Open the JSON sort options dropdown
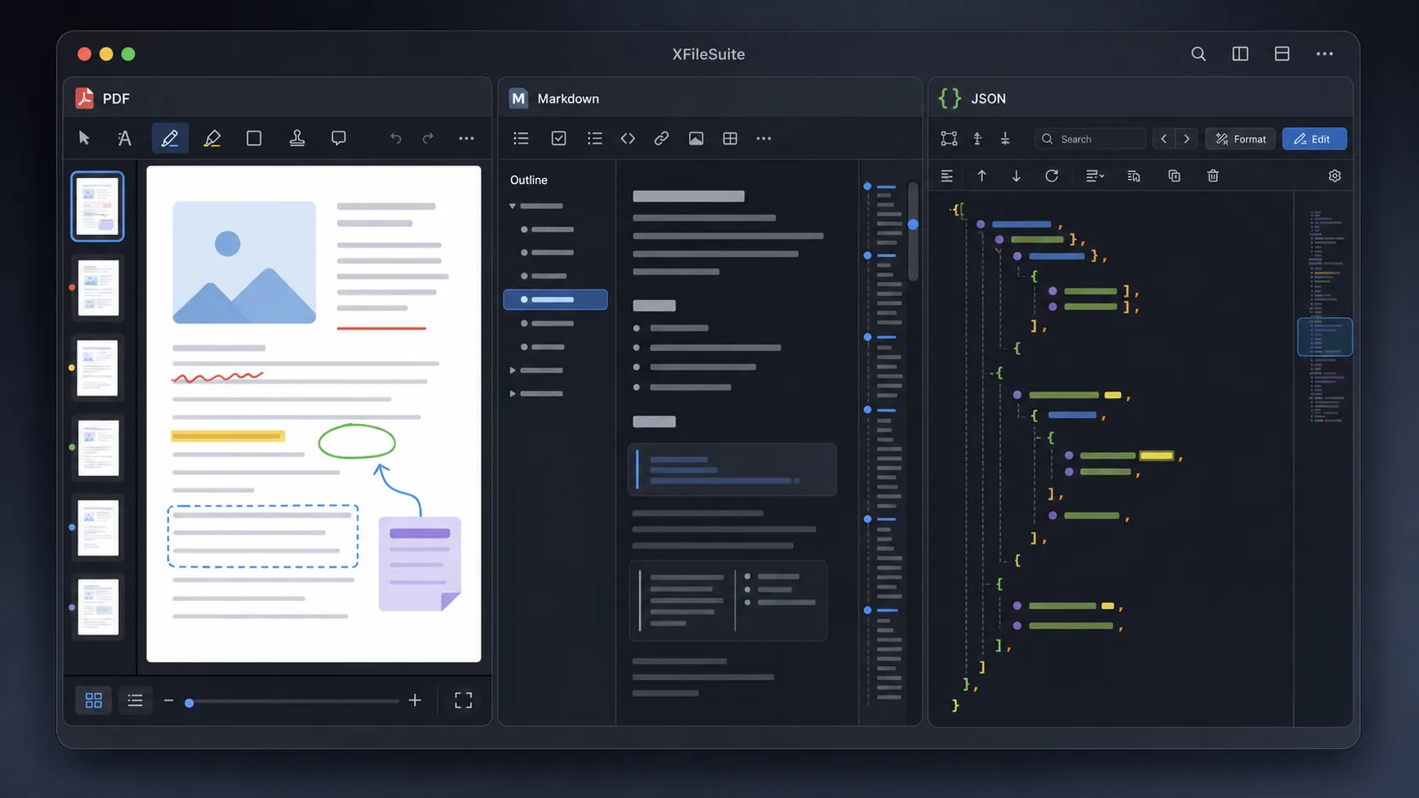Image resolution: width=1419 pixels, height=798 pixels. 1095,176
